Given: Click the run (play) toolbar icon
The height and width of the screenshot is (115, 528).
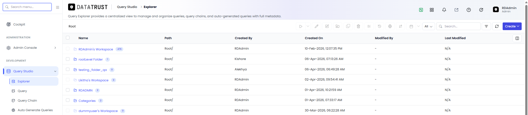Looking at the screenshot, I should coord(301,26).
